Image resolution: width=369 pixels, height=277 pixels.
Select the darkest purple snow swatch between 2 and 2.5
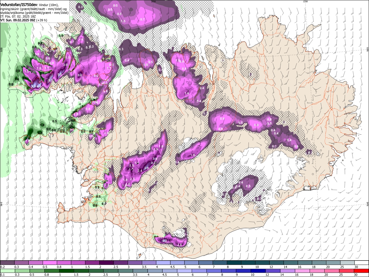106,263
